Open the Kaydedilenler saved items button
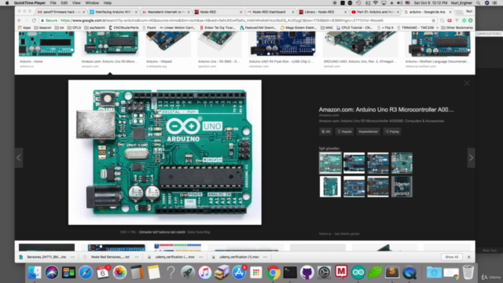Image resolution: width=503 pixels, height=283 pixels. (369, 131)
